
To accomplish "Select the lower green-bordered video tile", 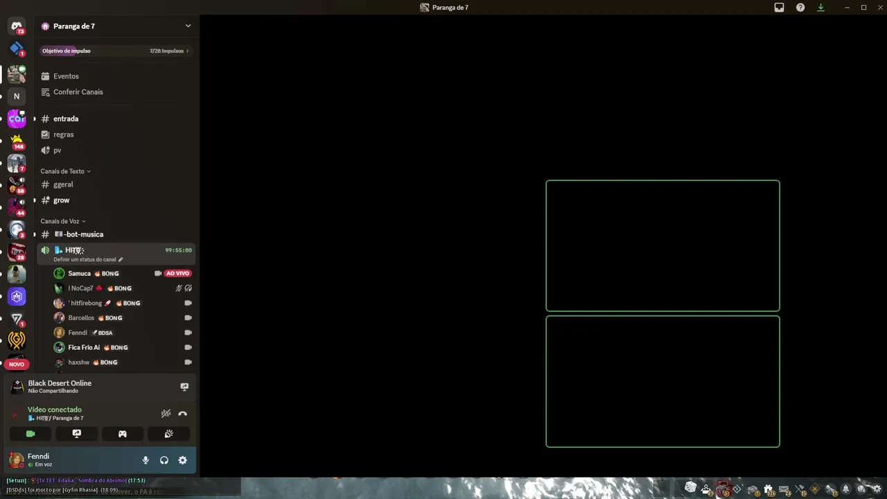I will point(662,382).
